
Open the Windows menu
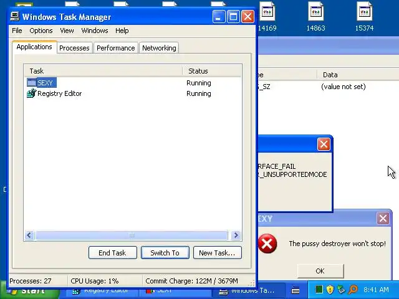pos(95,31)
